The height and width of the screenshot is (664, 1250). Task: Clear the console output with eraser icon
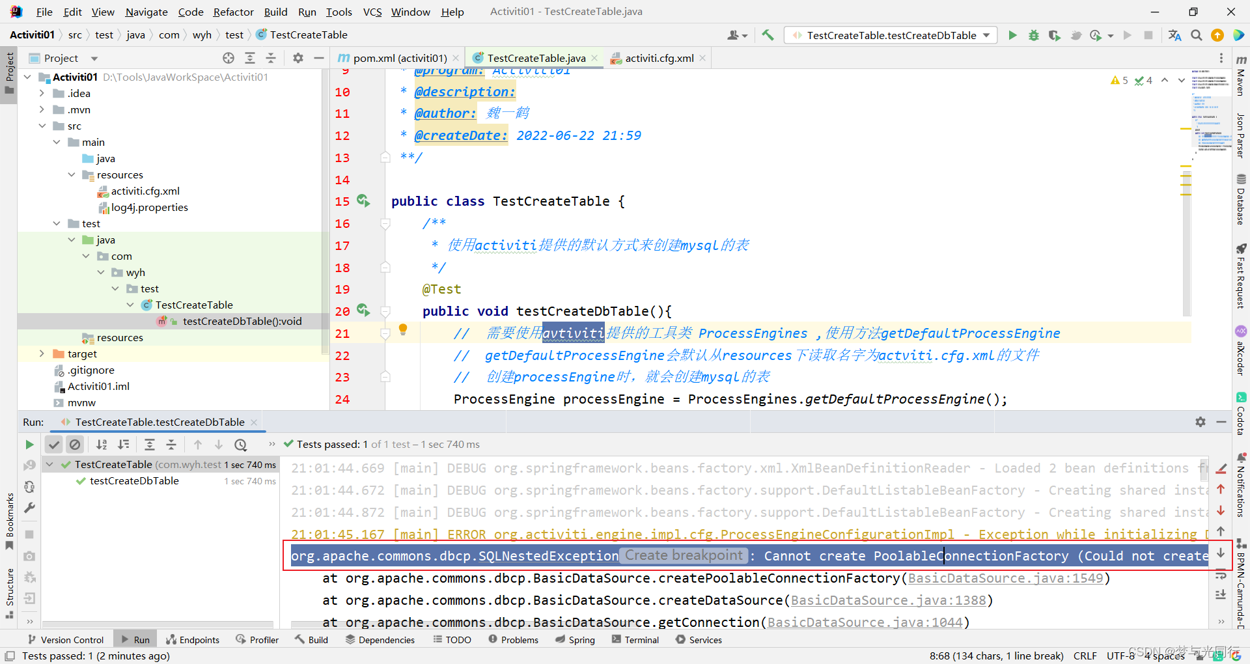coord(1221,468)
